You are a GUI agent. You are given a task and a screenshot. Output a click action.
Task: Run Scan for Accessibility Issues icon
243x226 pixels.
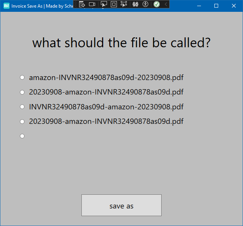click(145, 4)
